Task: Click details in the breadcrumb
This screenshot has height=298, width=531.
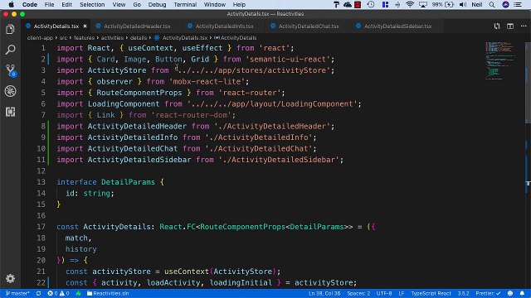Action: point(139,38)
